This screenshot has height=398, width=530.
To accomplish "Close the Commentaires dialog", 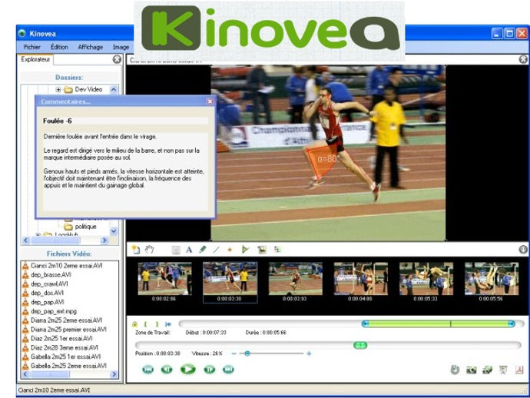I will (210, 101).
